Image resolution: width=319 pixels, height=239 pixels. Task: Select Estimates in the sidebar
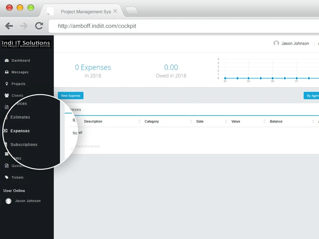pos(20,117)
